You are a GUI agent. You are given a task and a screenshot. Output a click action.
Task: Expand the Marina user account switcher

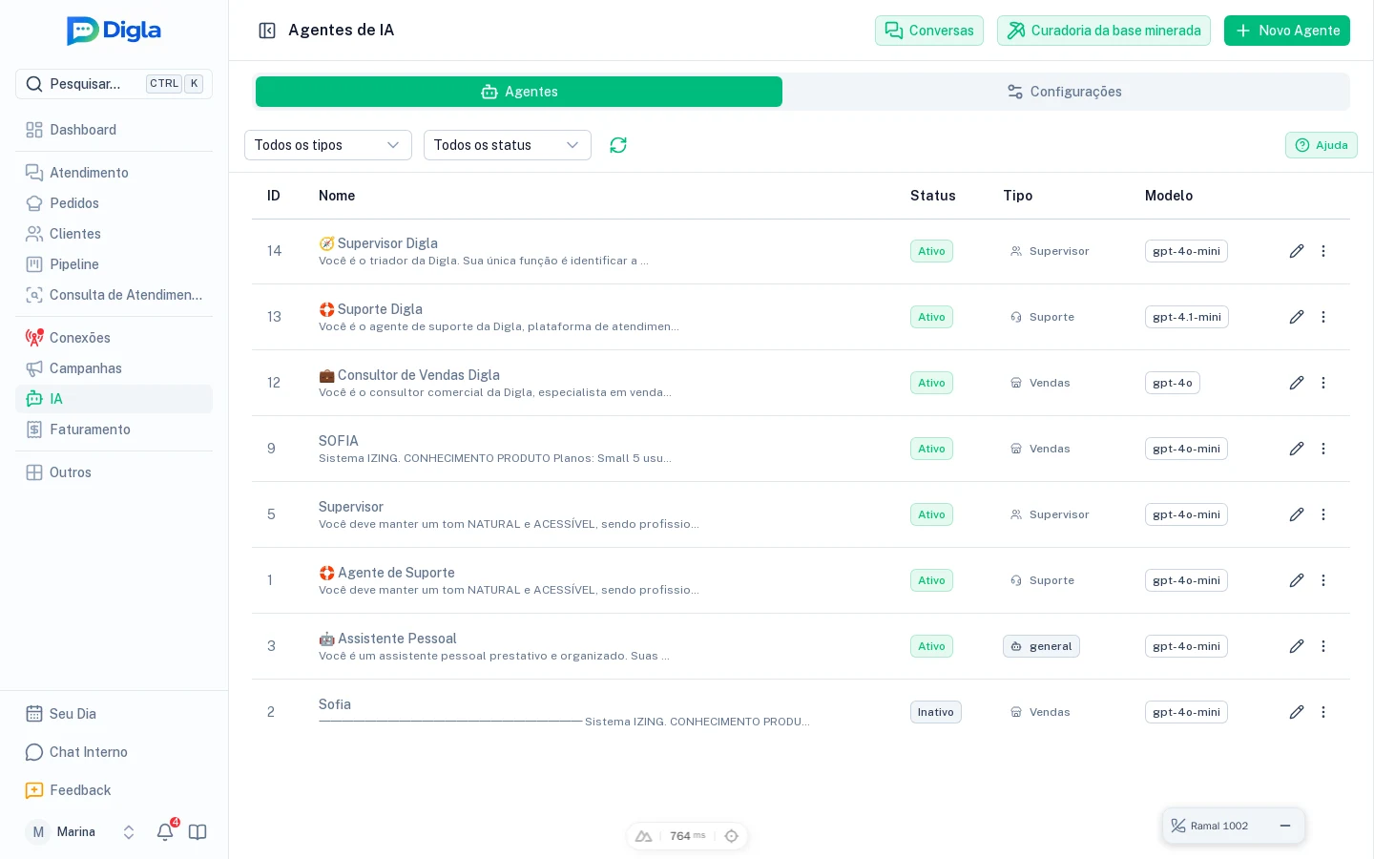(x=129, y=832)
